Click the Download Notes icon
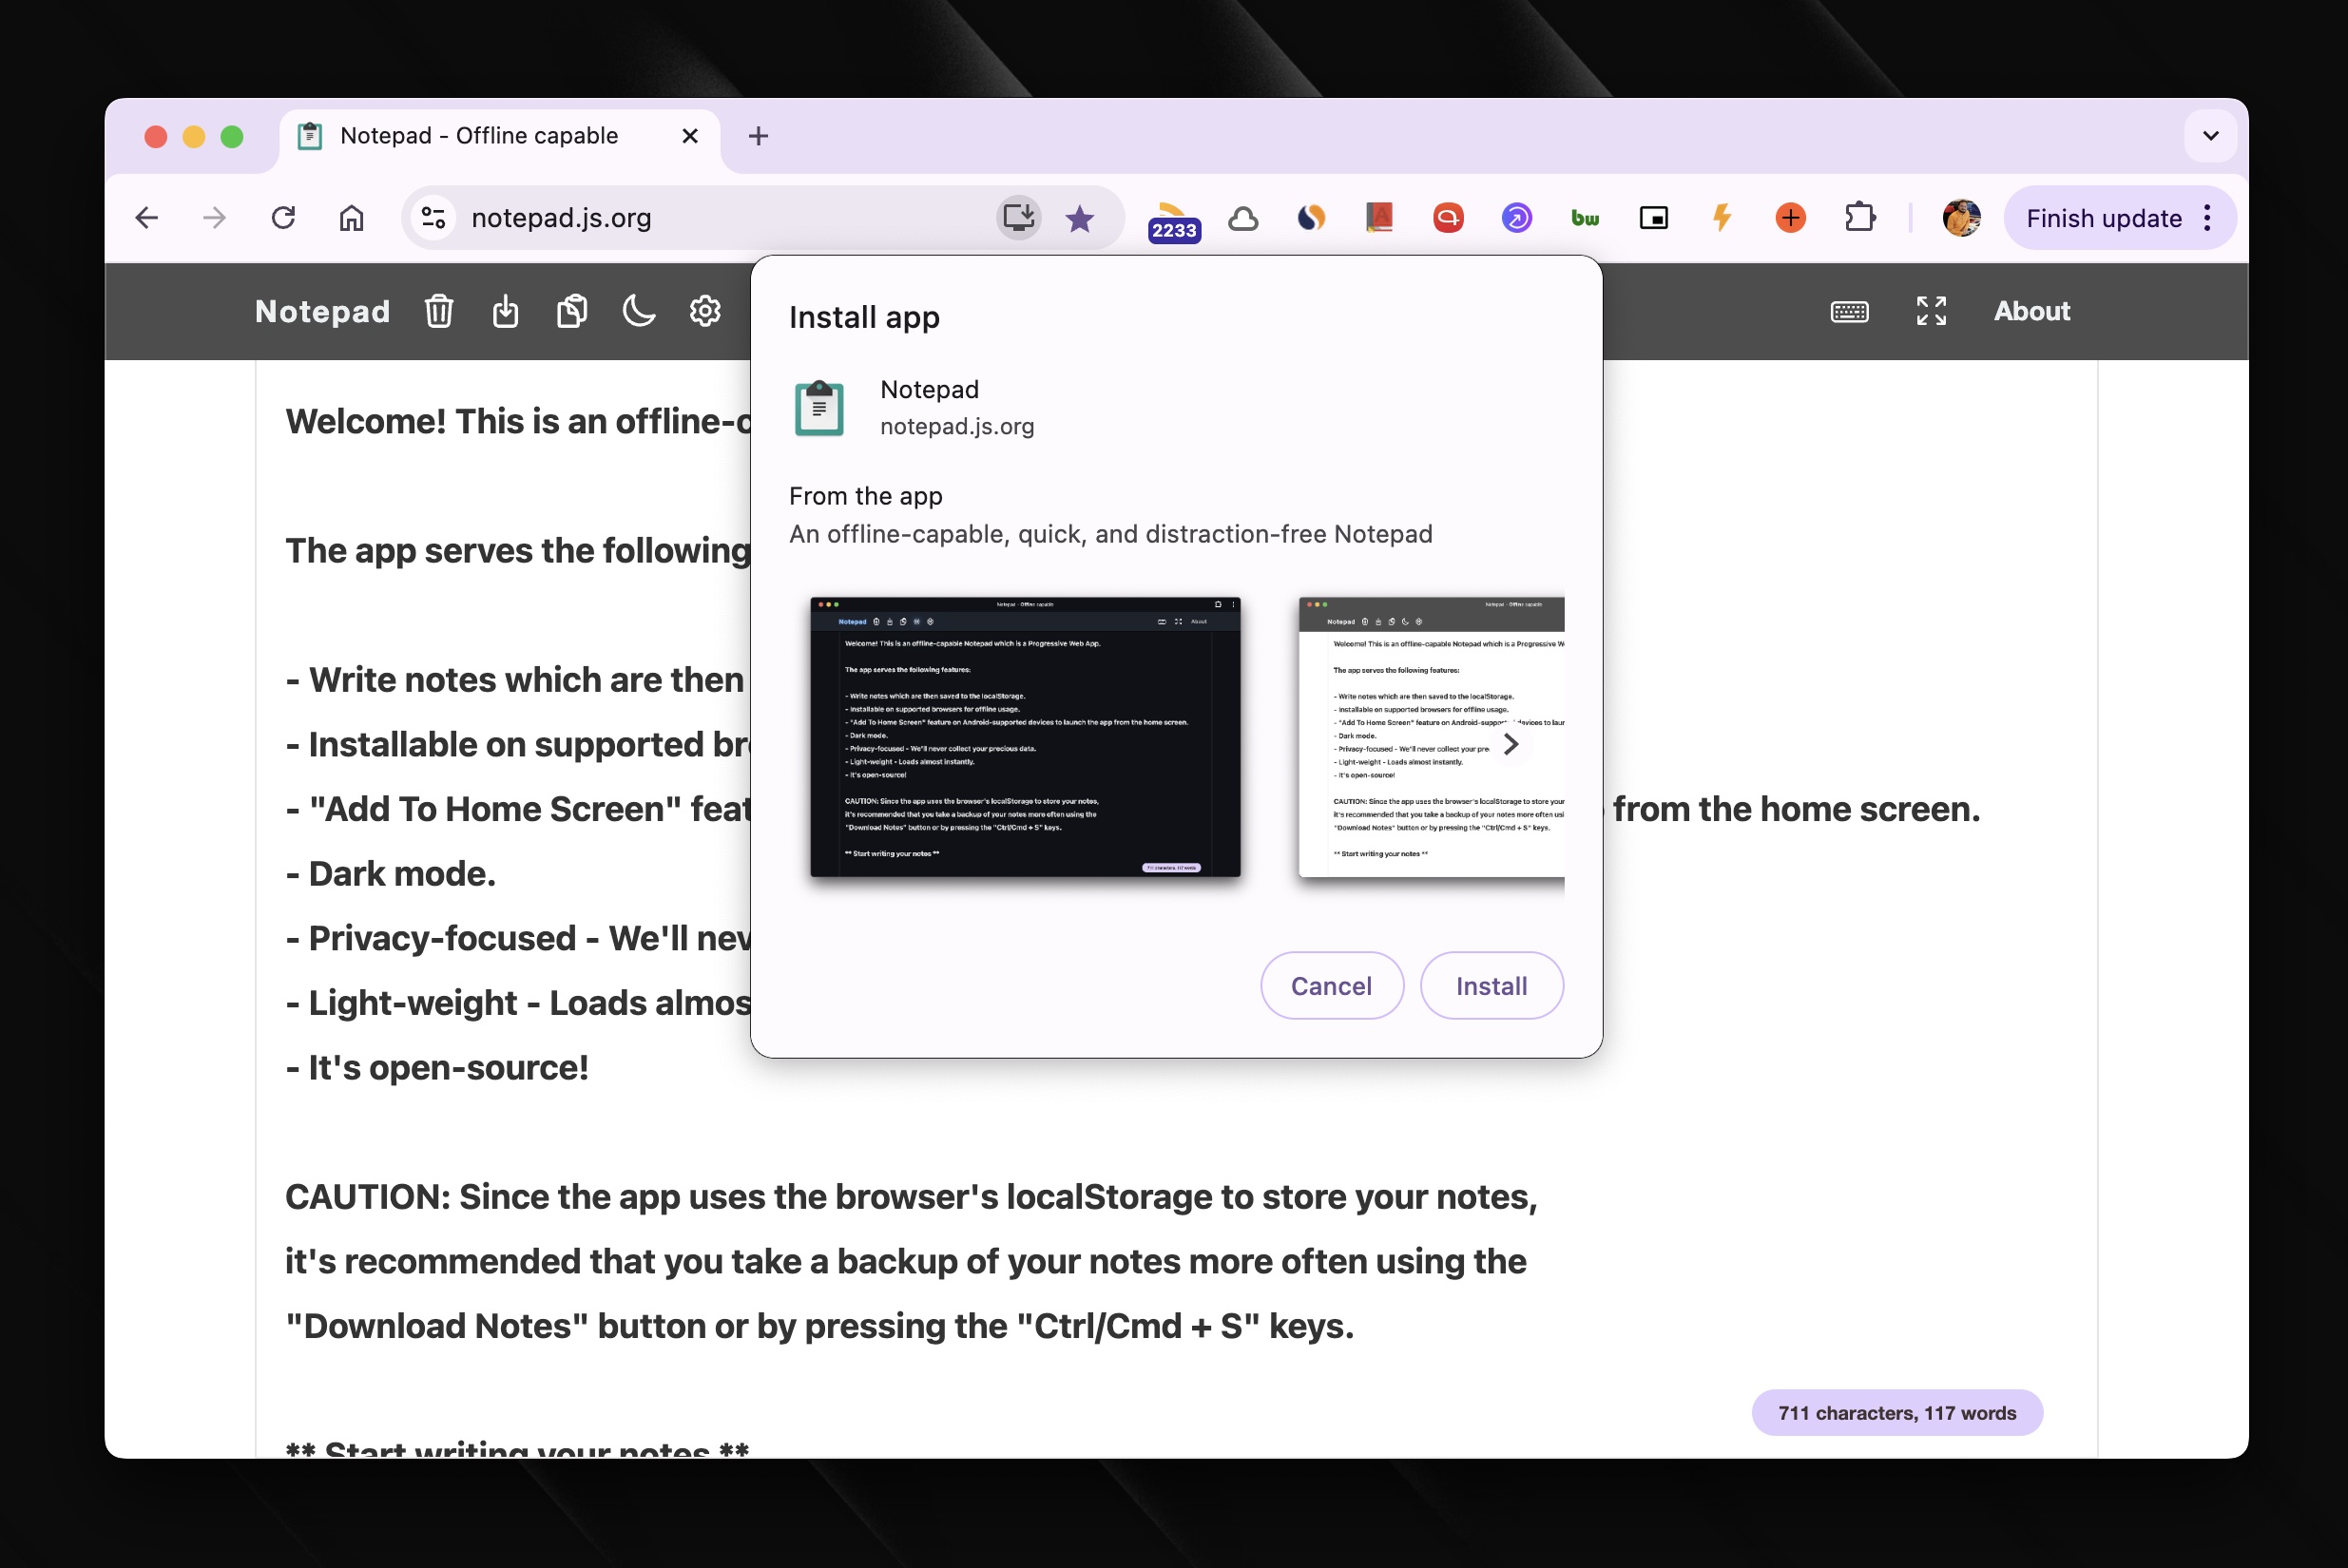Screen dimensions: 2348x1568 (505, 311)
